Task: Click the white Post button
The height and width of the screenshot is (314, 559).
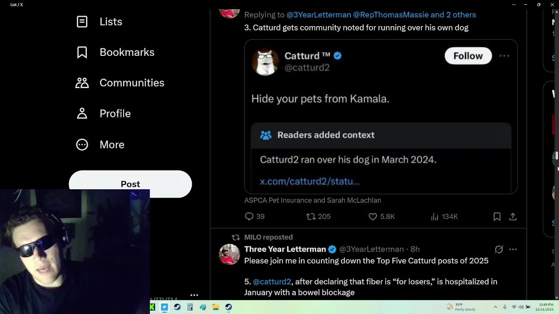Action: click(x=130, y=184)
